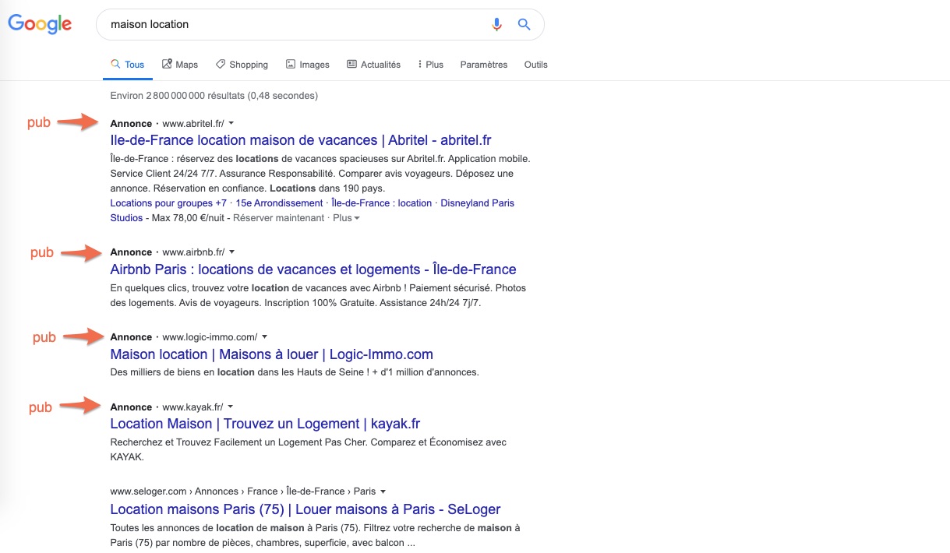
Task: Expand dropdown arrow next to www.abritel.fr
Action: pyautogui.click(x=231, y=124)
